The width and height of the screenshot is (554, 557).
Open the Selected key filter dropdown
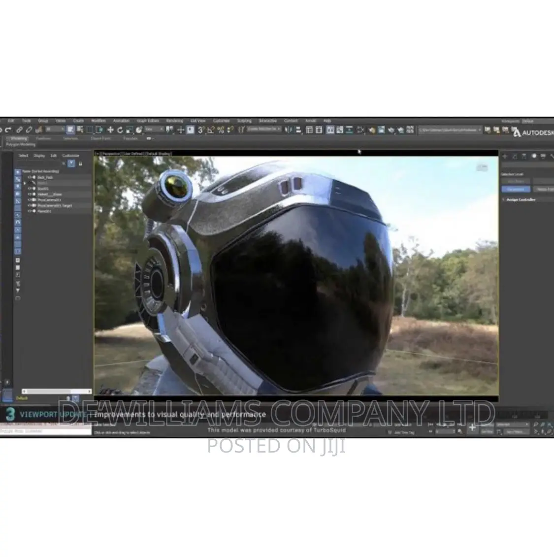tap(513, 425)
